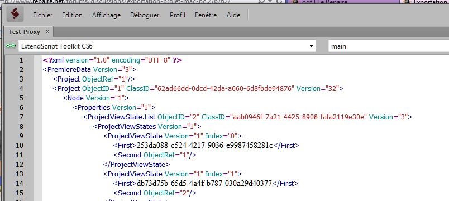Click the ProjectViewState Index="0" line
The width and height of the screenshot is (449, 201).
(x=173, y=136)
